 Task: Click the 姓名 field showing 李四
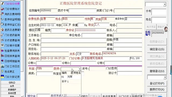pyautogui.click(x=73, y=19)
